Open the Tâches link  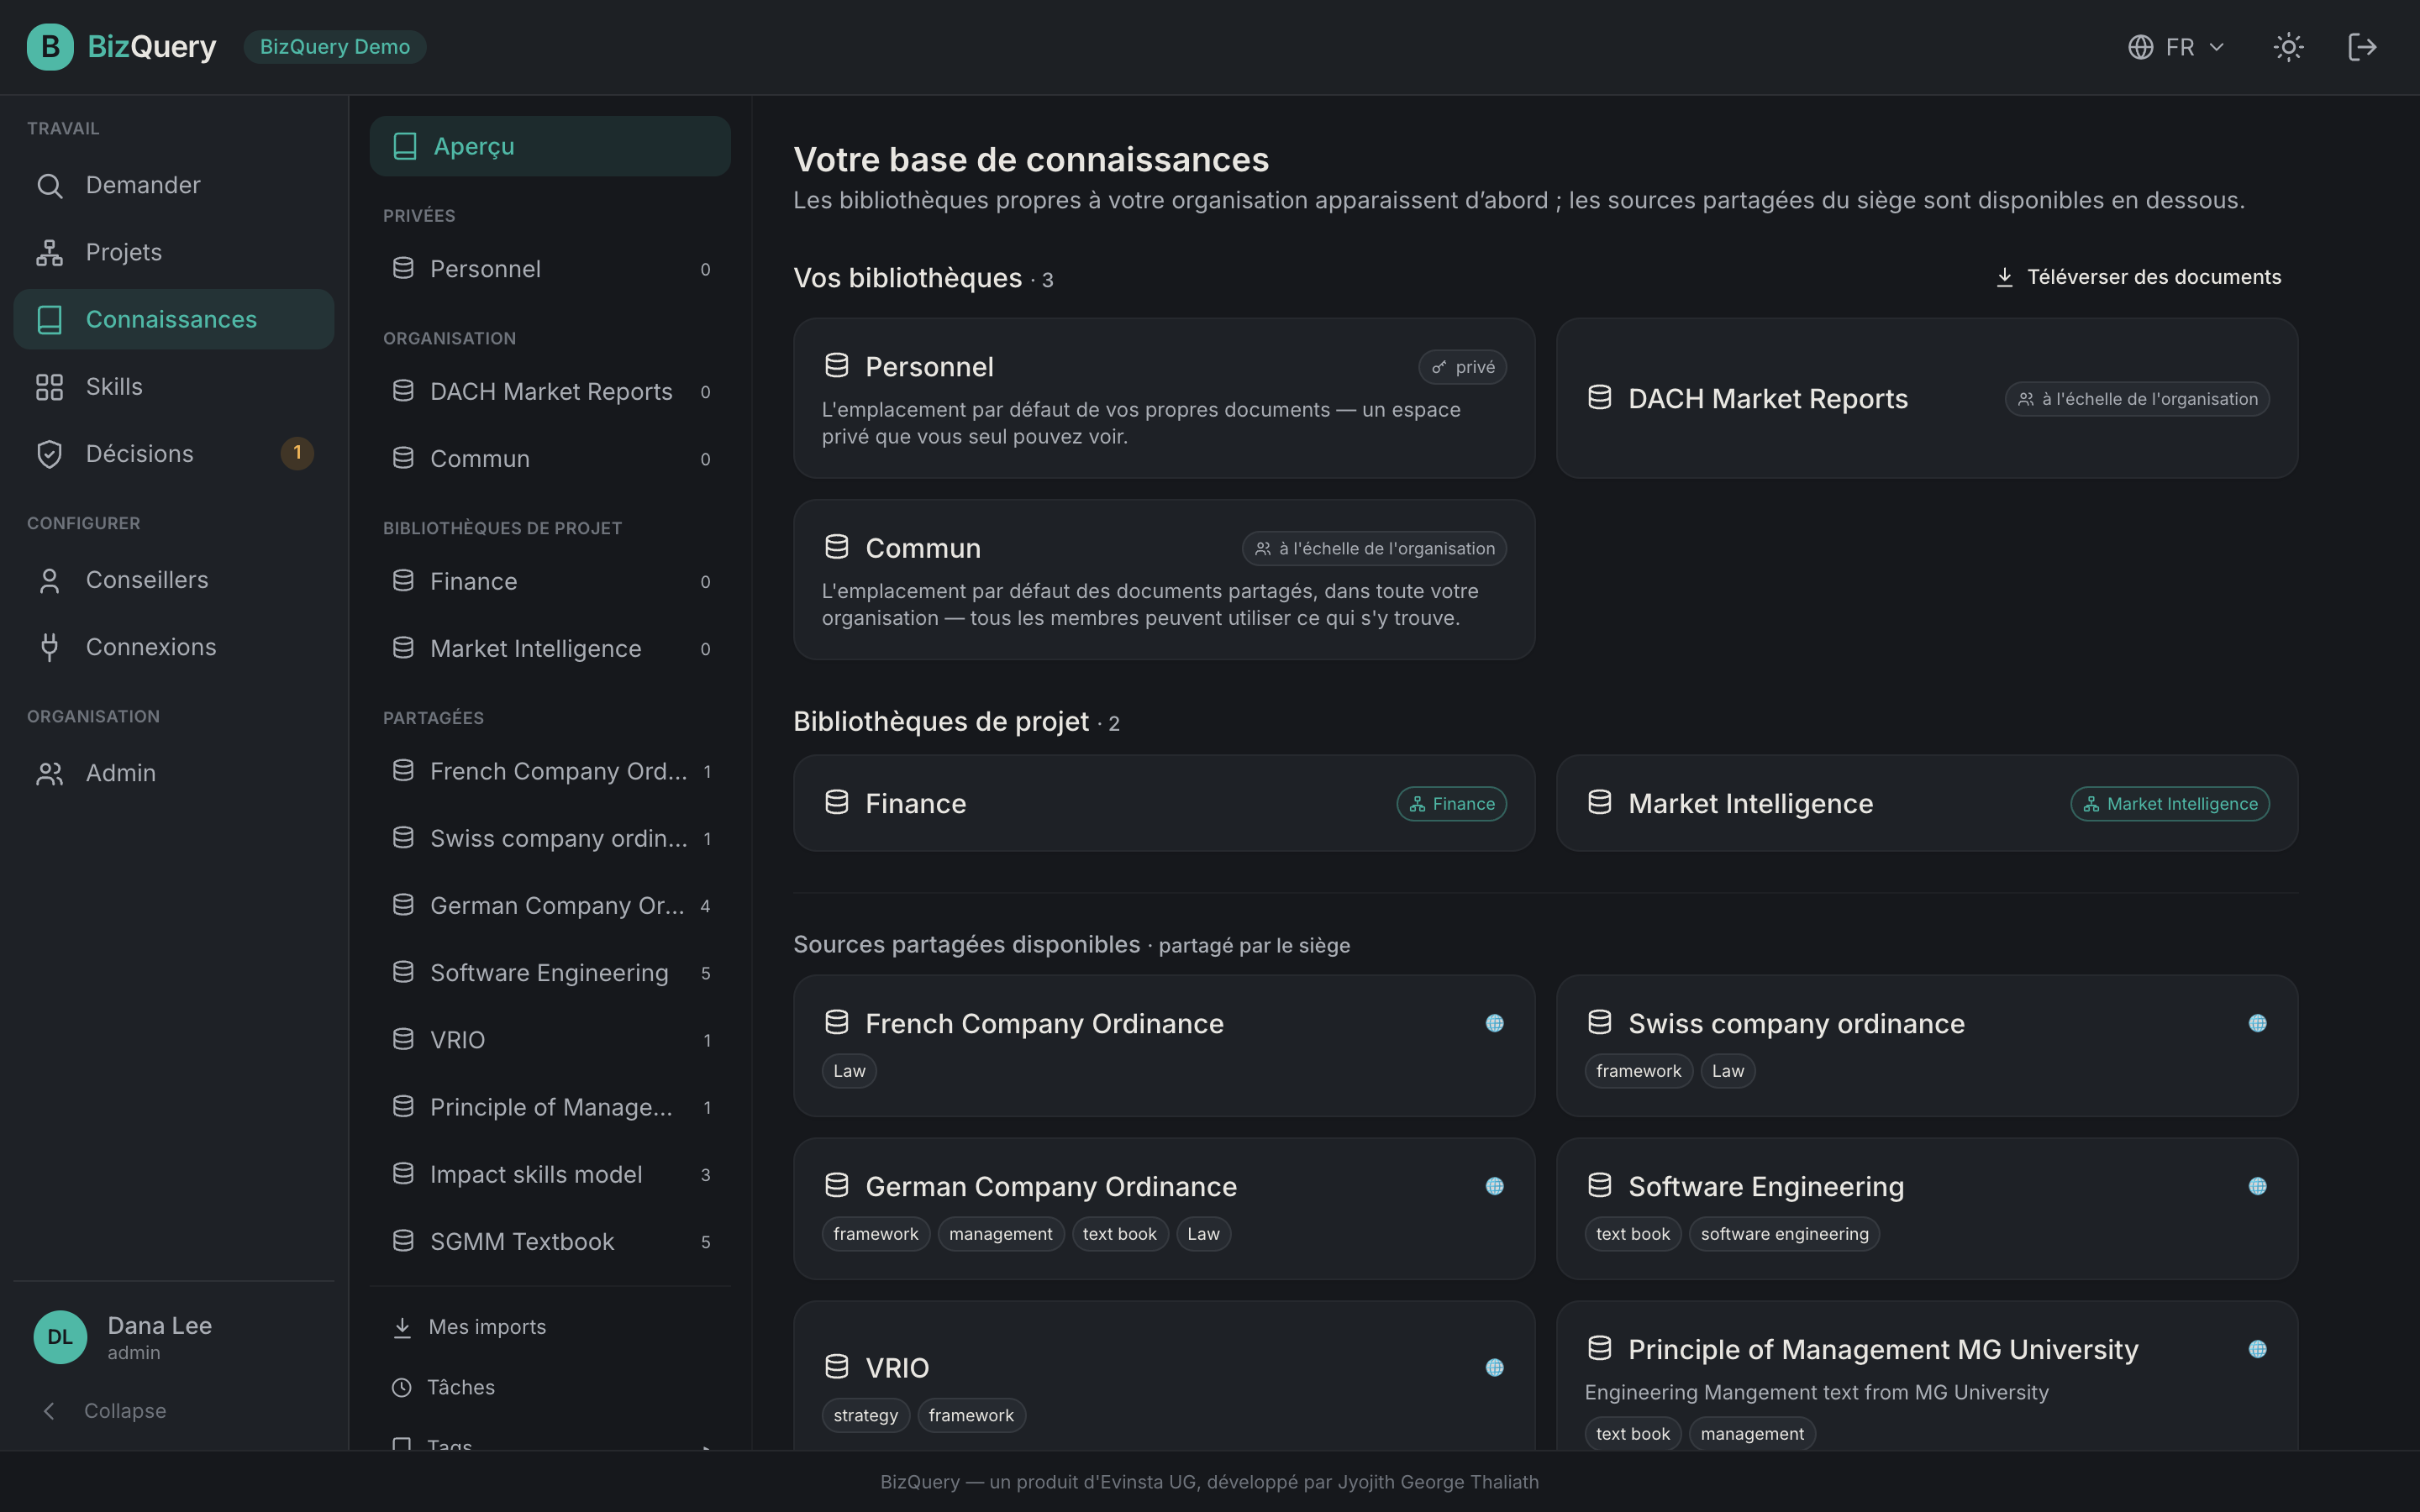click(x=550, y=1387)
